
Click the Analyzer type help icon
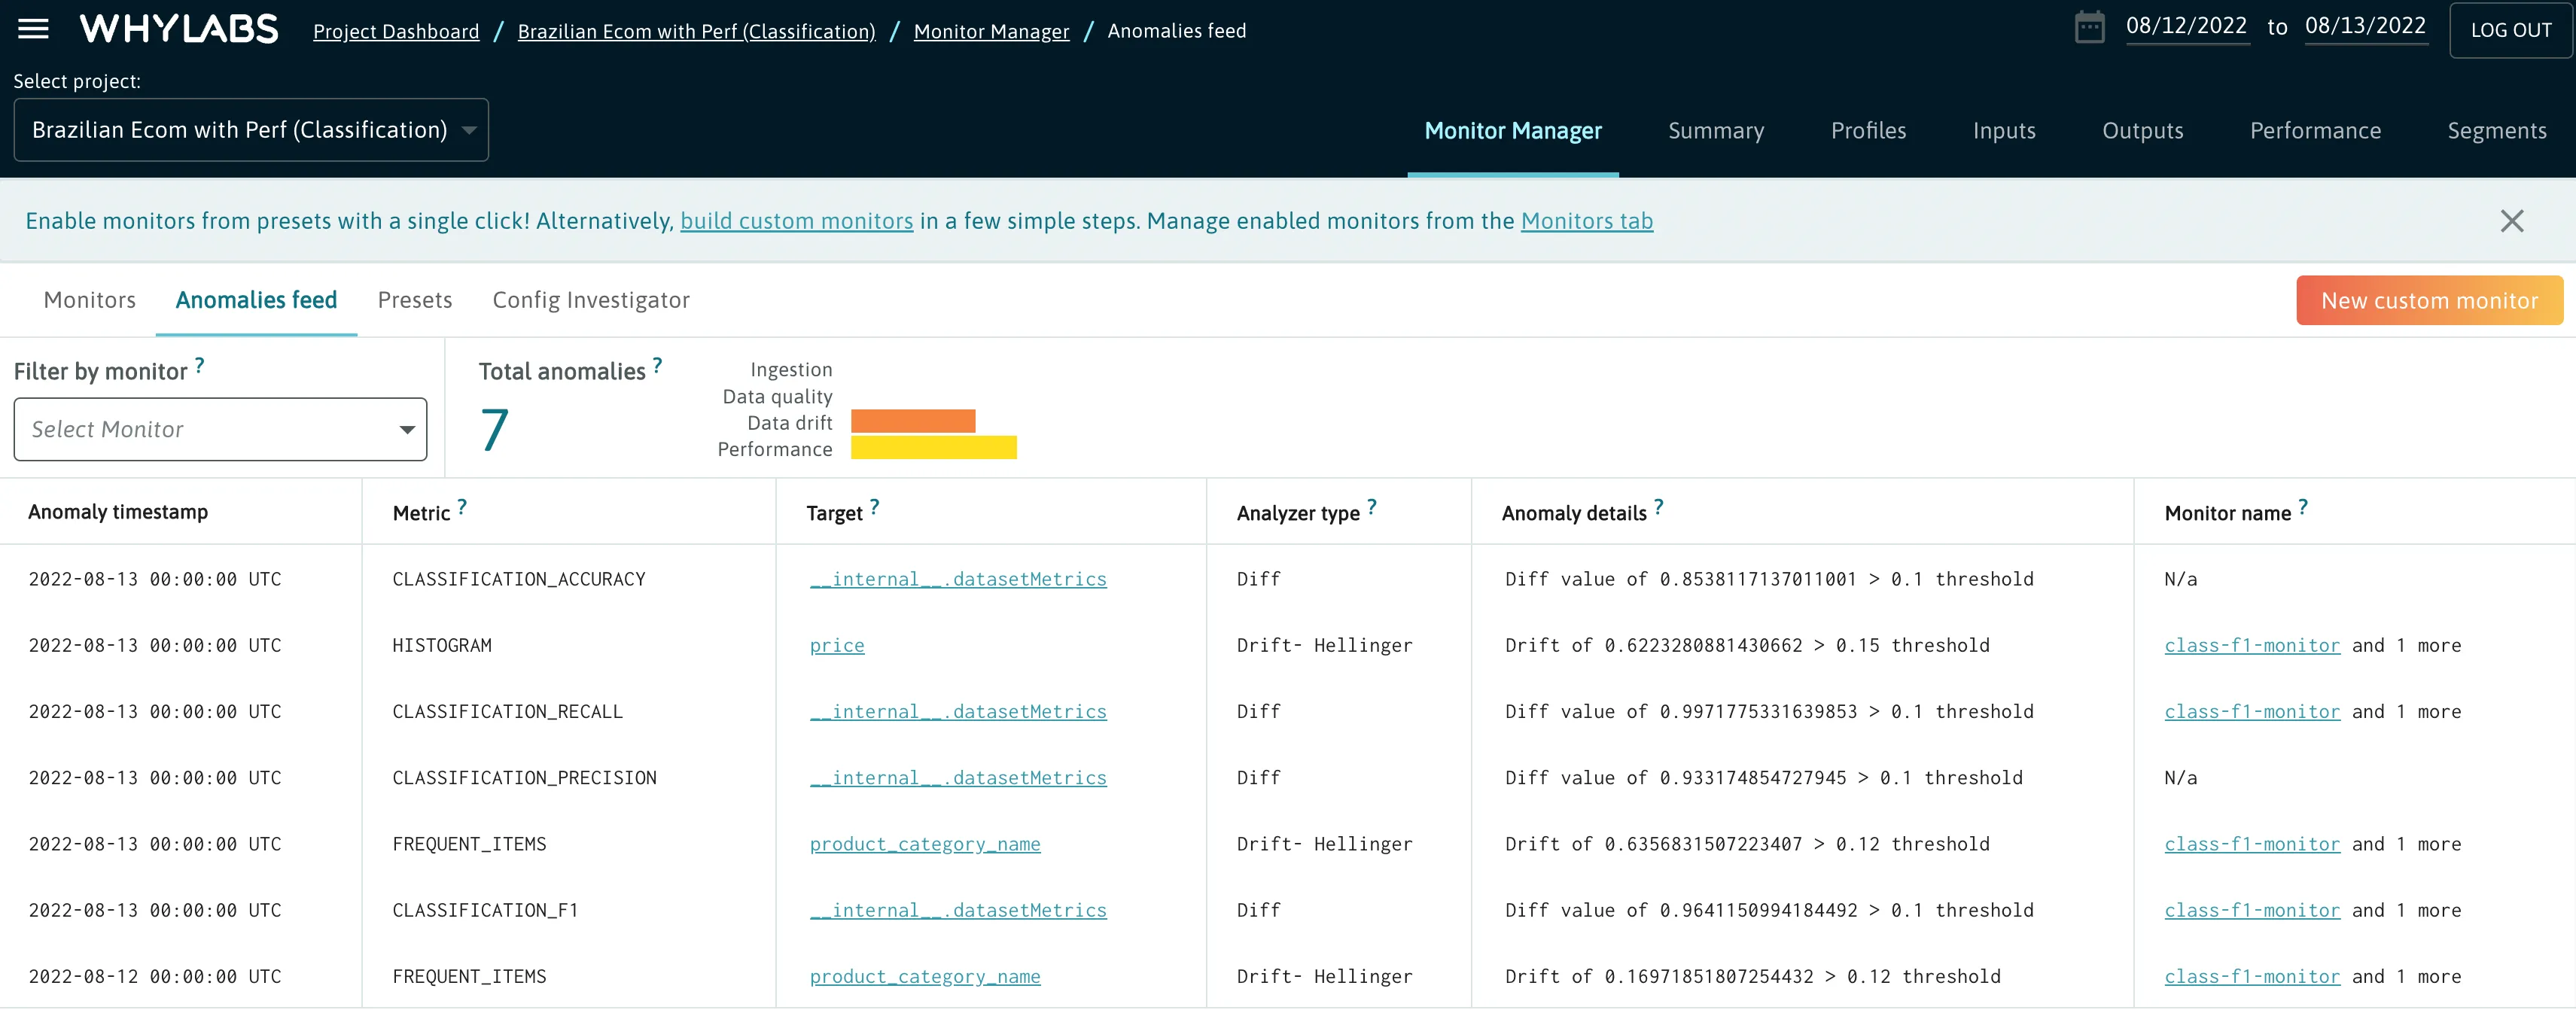[1372, 507]
